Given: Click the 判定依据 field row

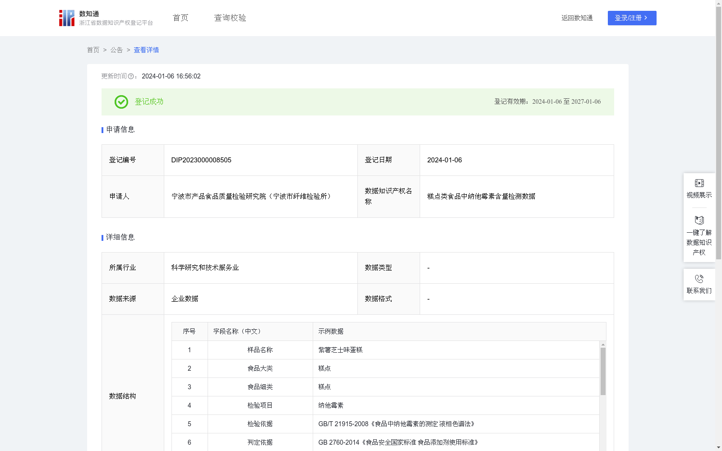Looking at the screenshot, I should [260, 442].
